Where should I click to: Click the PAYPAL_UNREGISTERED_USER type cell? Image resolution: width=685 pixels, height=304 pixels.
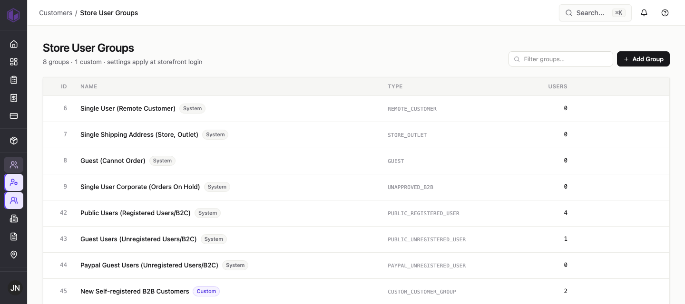click(x=427, y=266)
